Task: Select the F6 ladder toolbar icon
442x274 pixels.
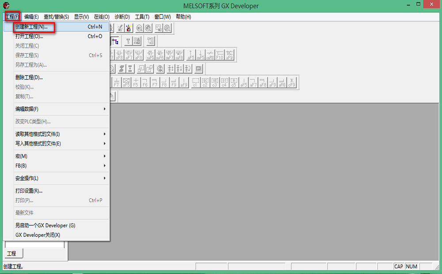Action: click(145, 82)
